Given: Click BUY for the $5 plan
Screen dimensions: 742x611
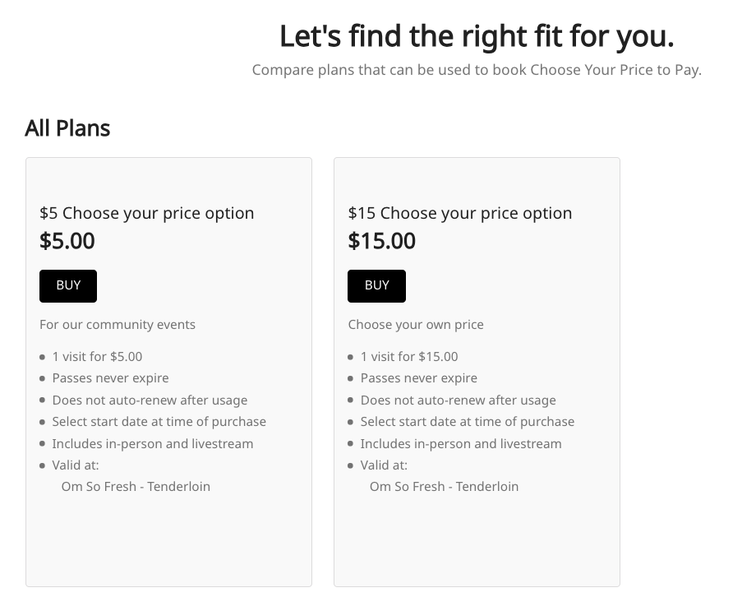Looking at the screenshot, I should pos(68,285).
